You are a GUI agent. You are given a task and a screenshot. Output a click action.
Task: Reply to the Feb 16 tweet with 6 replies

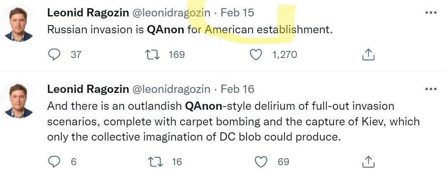(54, 161)
